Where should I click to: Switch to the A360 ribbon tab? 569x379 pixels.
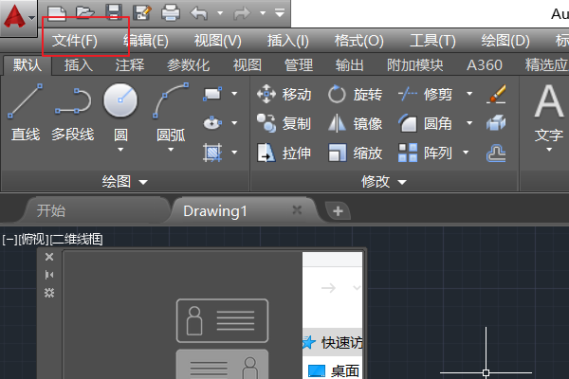coord(485,65)
